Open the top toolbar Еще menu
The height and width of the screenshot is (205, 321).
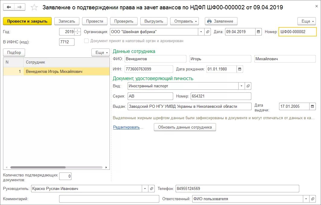tap(307, 21)
